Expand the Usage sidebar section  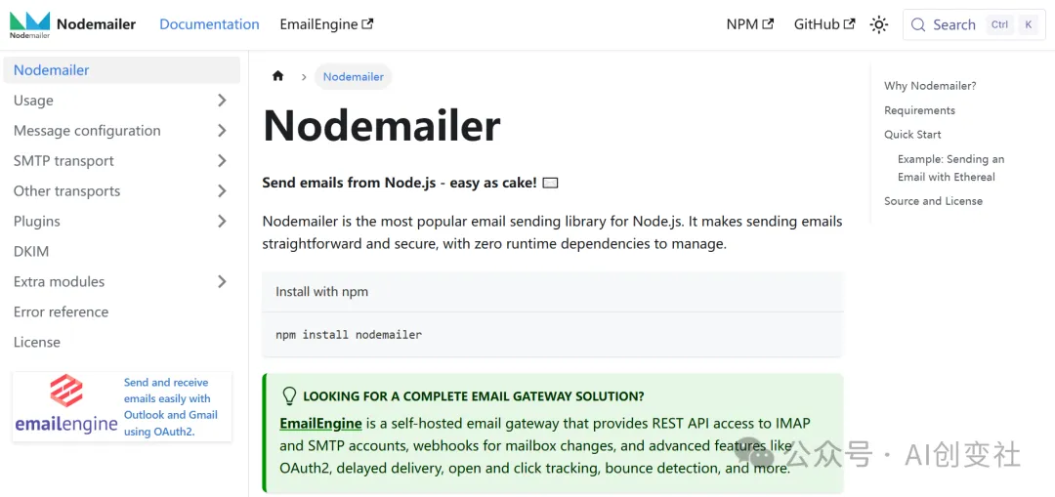tap(222, 101)
